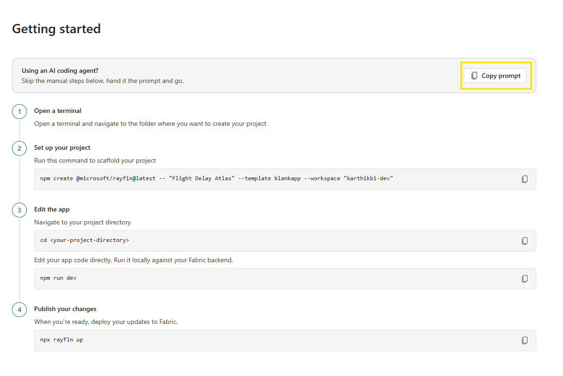Click the Navigate to your project directory text

click(x=83, y=222)
